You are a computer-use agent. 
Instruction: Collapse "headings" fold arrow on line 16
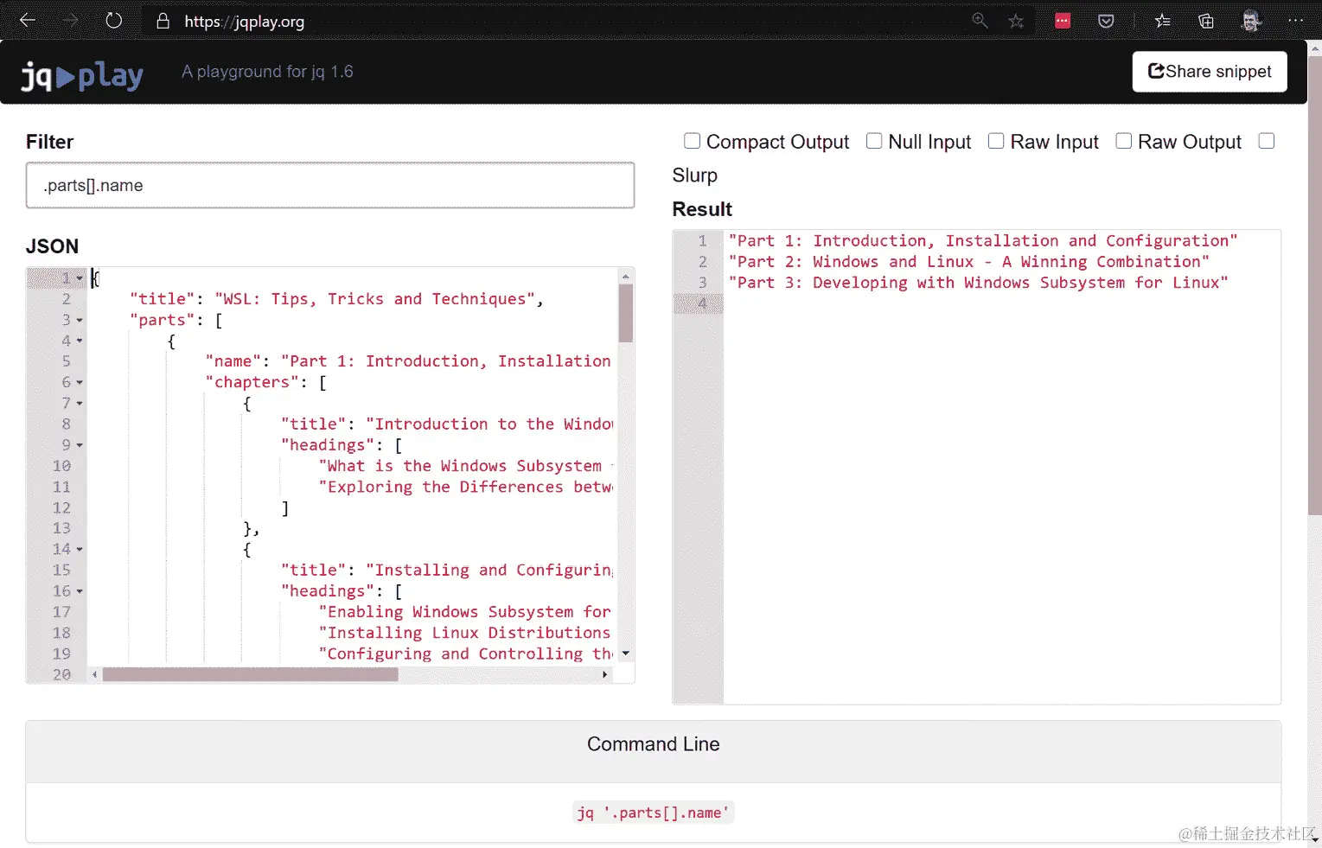tap(80, 591)
